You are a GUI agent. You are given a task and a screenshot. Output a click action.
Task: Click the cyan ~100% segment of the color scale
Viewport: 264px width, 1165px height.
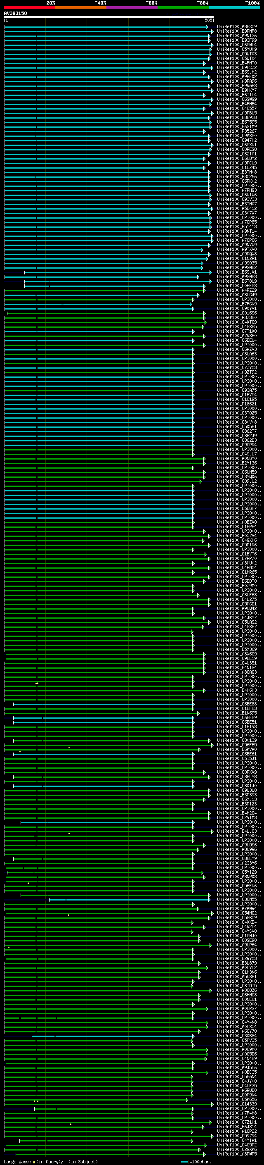[234, 7]
